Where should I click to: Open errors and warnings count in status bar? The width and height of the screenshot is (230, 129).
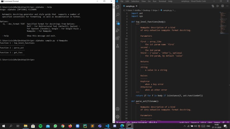click(153, 122)
